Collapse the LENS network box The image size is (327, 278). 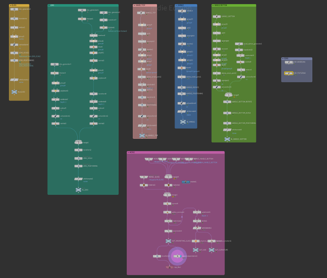pos(49,5)
